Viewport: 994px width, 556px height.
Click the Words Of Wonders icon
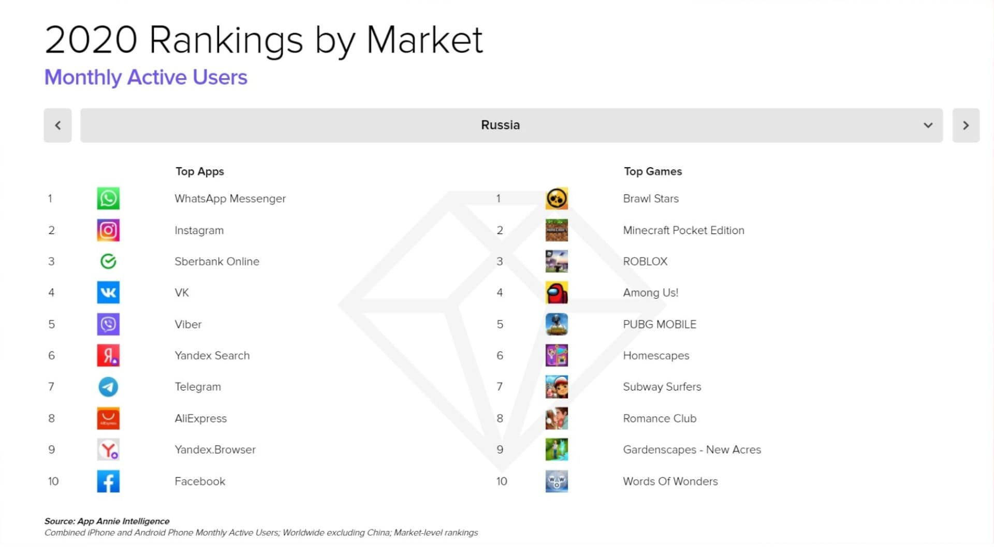pyautogui.click(x=557, y=481)
